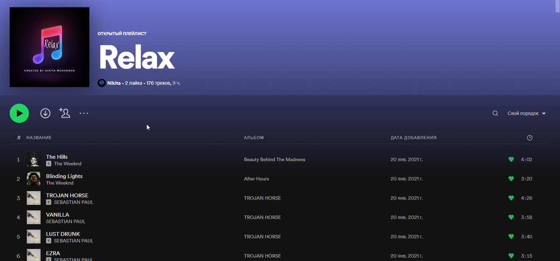
Task: Click Nikita's avatar icon
Action: click(101, 83)
